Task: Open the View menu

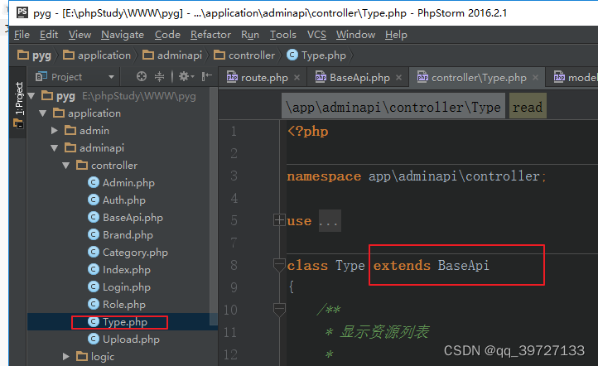Action: click(80, 35)
